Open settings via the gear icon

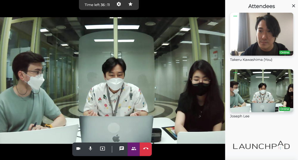coord(119,4)
